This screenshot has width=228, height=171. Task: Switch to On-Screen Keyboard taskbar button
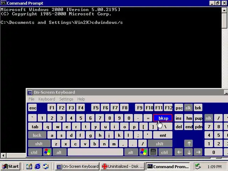coord(77,166)
